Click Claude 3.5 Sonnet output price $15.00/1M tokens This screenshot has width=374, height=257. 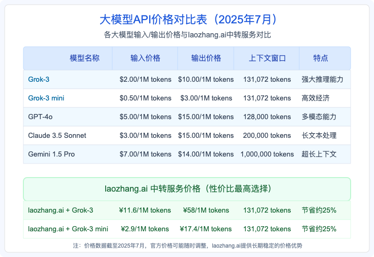[206, 136]
